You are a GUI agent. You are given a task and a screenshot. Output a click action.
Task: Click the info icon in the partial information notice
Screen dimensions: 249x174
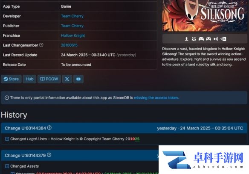click(7, 98)
